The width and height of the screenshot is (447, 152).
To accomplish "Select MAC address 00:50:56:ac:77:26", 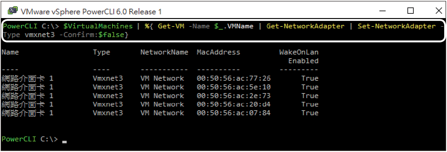I will (x=234, y=78).
